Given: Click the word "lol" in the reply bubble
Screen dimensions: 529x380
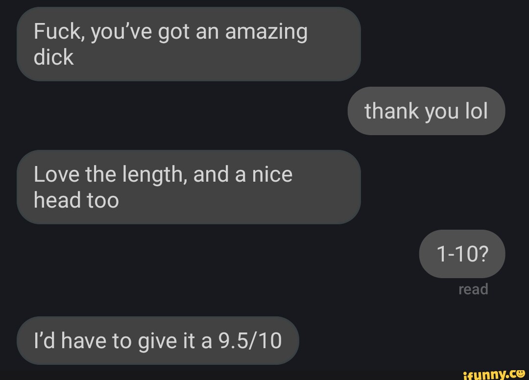Looking at the screenshot, I should click(x=476, y=111).
